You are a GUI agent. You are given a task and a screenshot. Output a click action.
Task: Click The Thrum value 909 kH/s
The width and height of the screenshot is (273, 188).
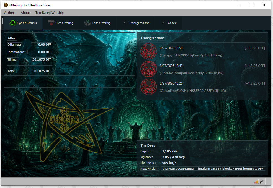(x=213, y=163)
